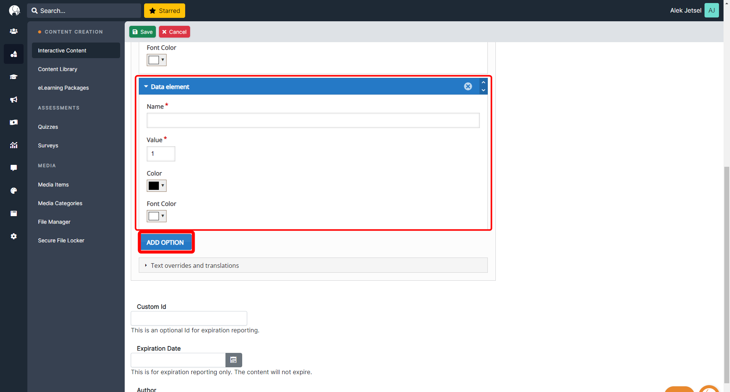Image resolution: width=730 pixels, height=392 pixels.
Task: Open the certificate badge sidebar icon
Action: [x=14, y=122]
